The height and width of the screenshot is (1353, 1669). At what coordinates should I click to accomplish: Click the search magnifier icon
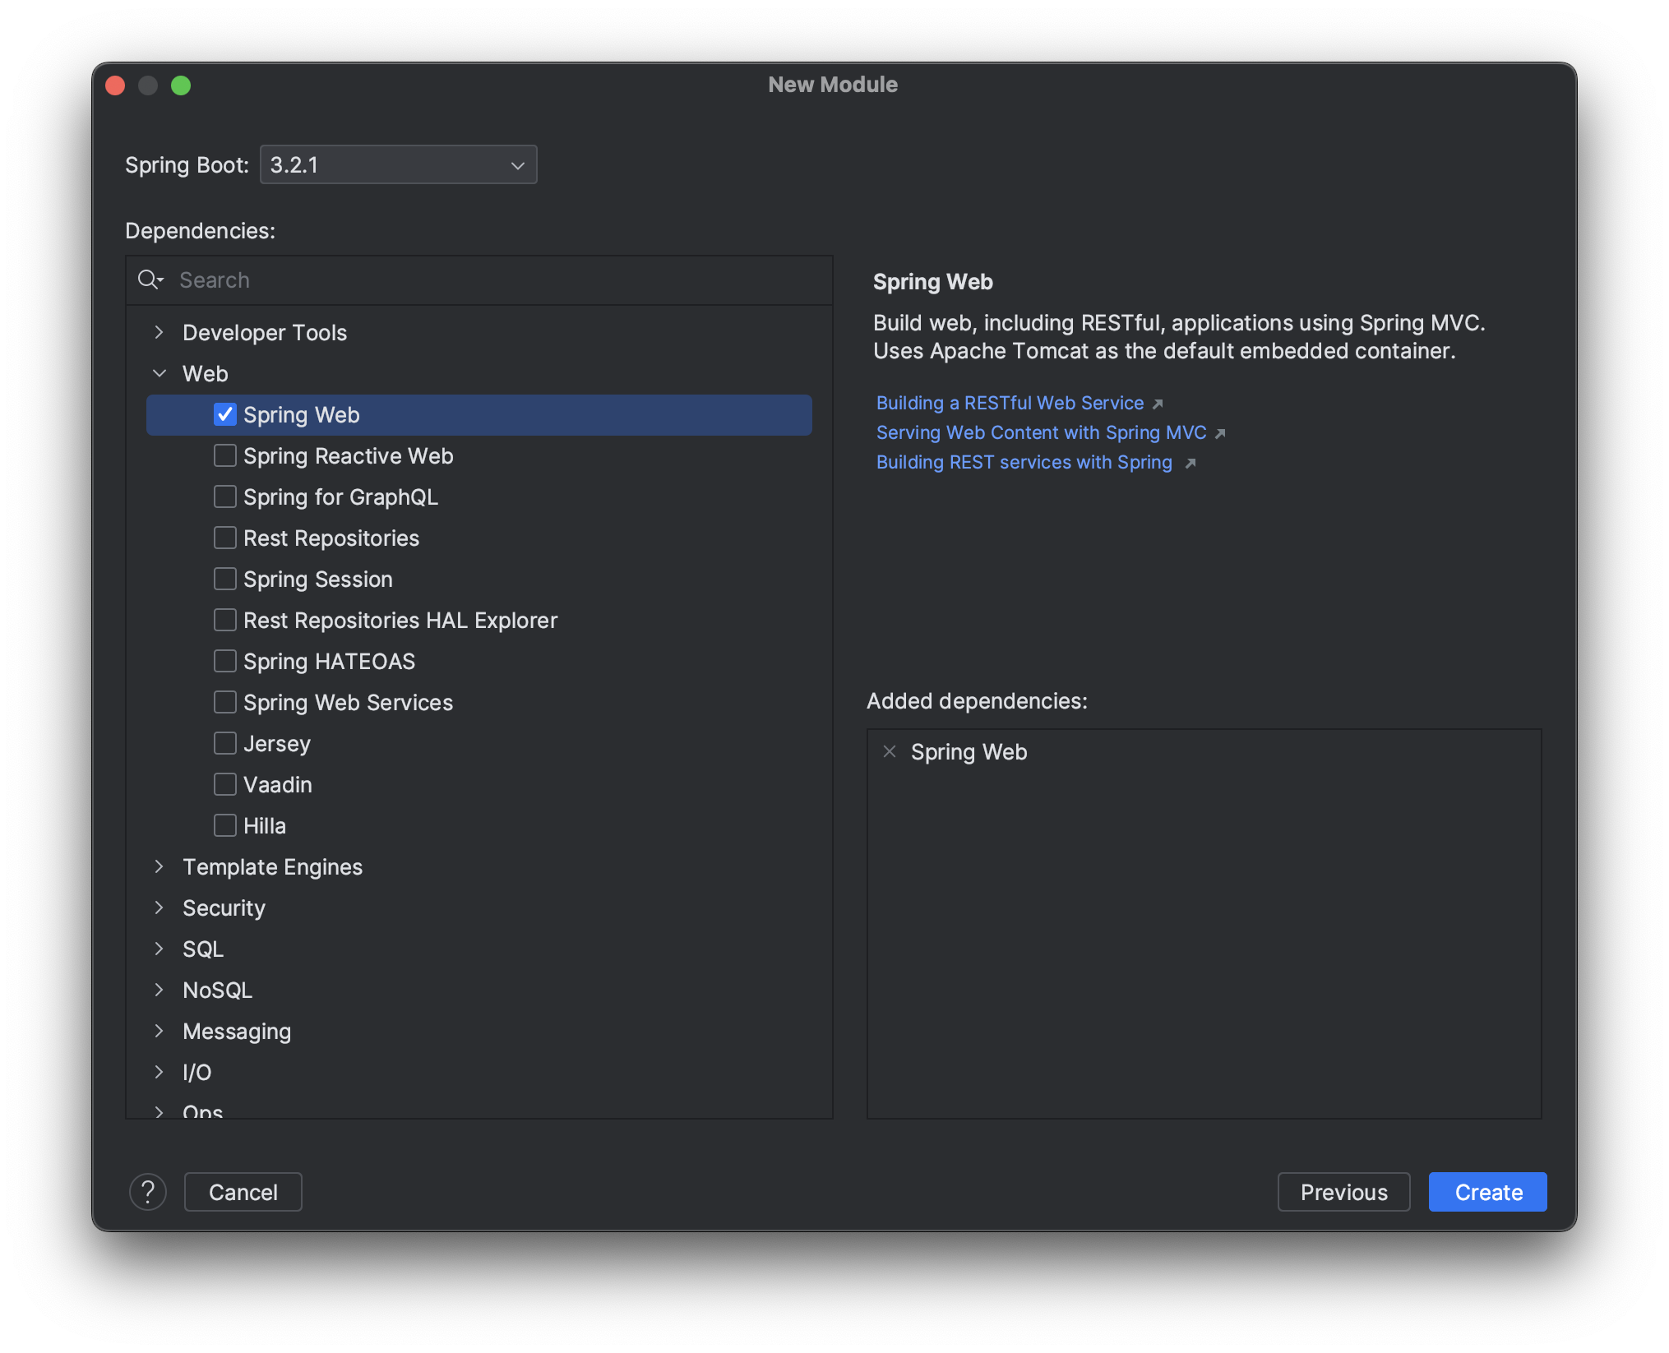pyautogui.click(x=149, y=280)
